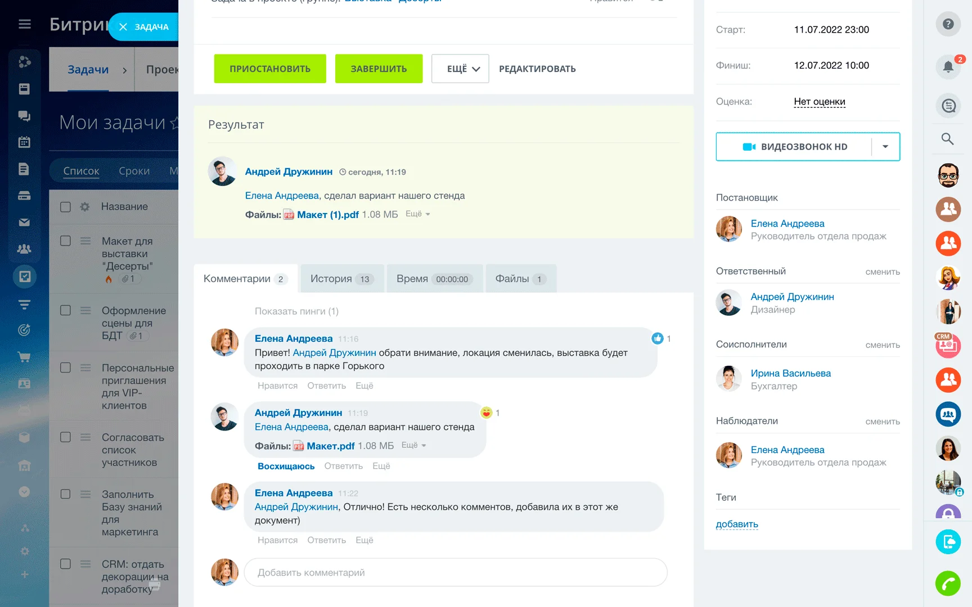972x607 pixels.
Task: Open the calendar icon in the left sidebar
Action: coord(24,142)
